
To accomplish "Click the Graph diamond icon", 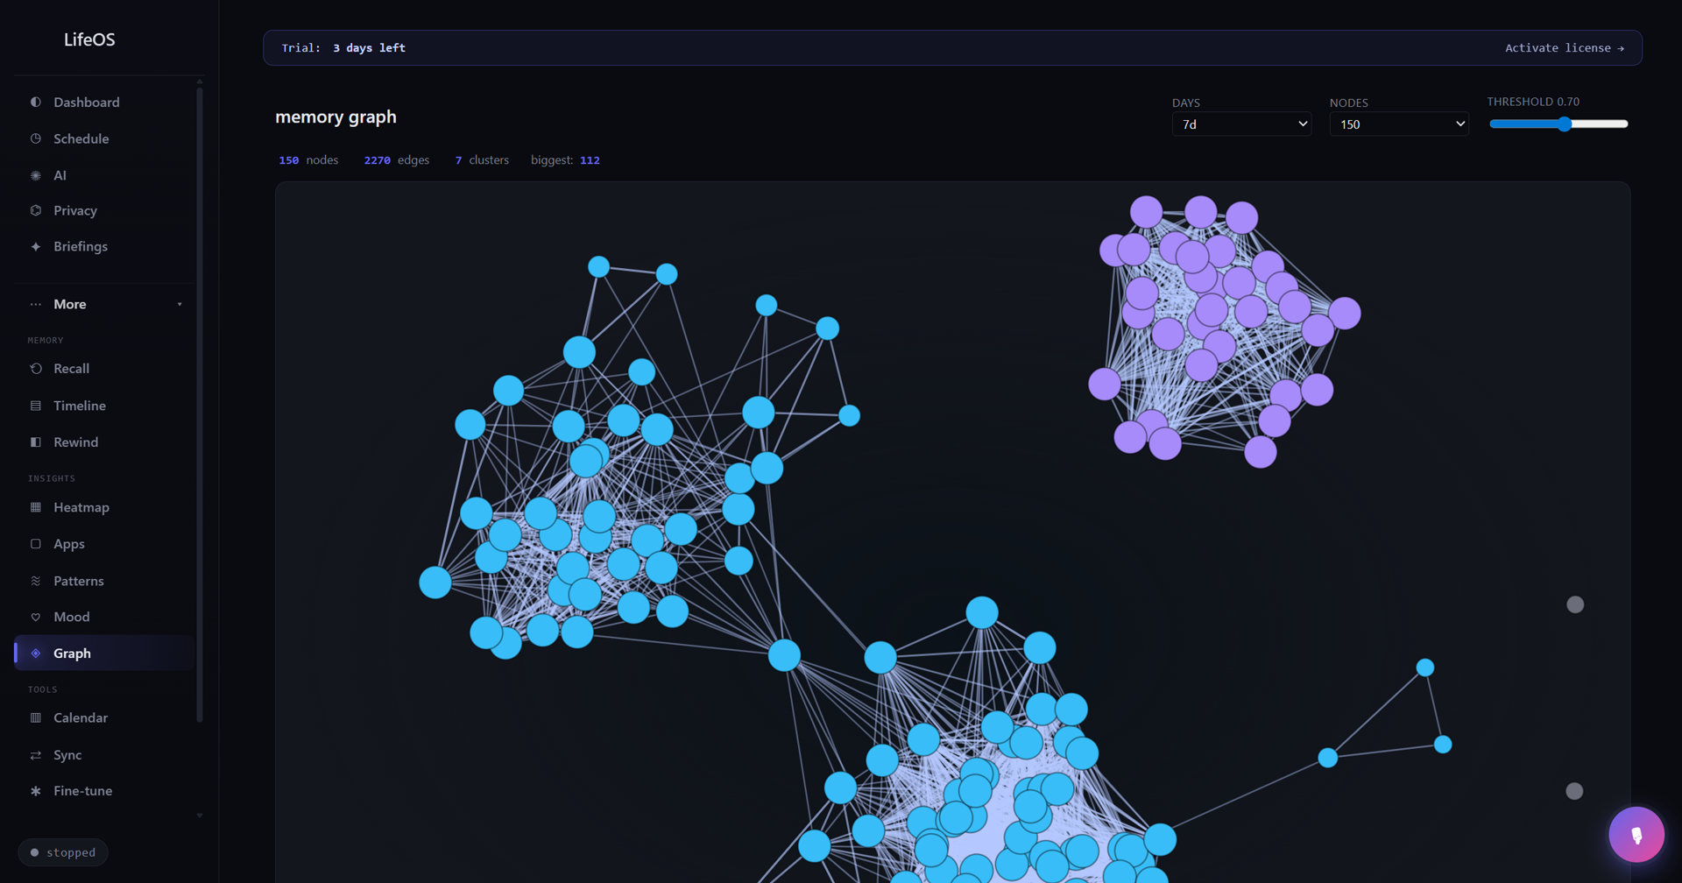I will tap(36, 653).
